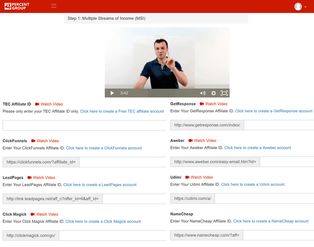Click the Step 1: Multiple Streams of Income heading
This screenshot has height=247, width=314.
(107, 18)
